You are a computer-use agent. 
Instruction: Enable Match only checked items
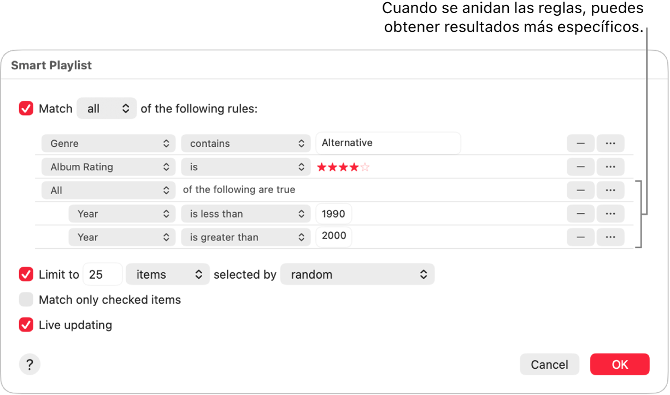[x=26, y=300]
